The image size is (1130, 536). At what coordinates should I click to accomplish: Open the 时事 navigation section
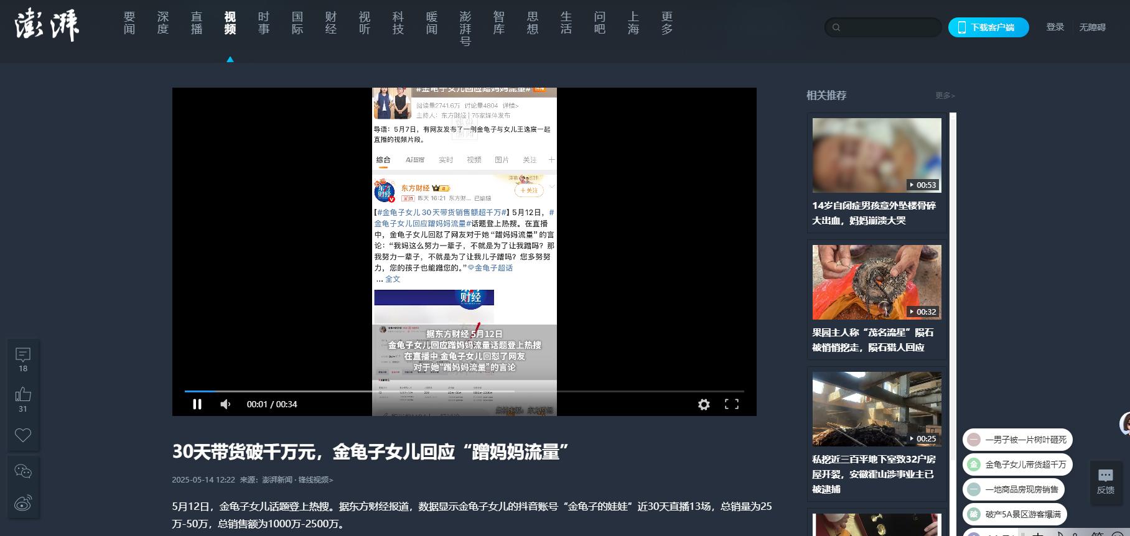(264, 23)
